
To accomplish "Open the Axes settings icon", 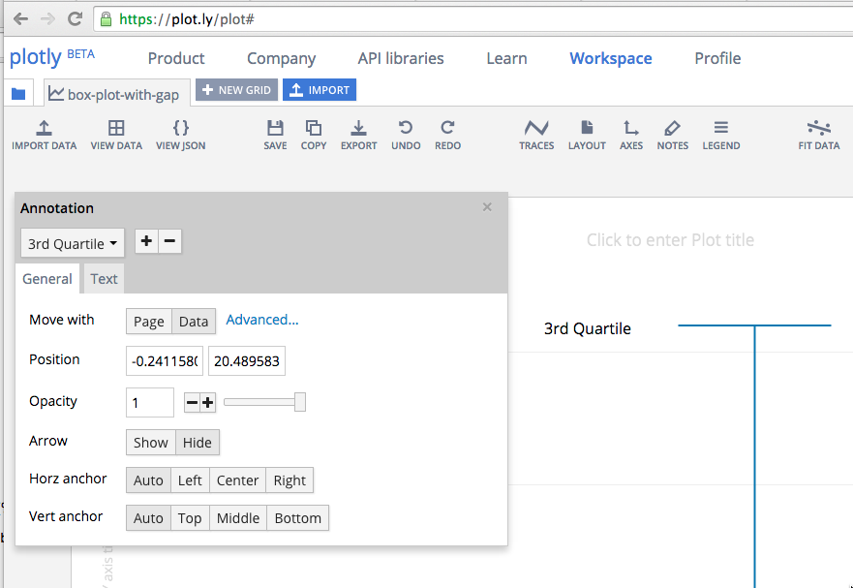I will 630,129.
